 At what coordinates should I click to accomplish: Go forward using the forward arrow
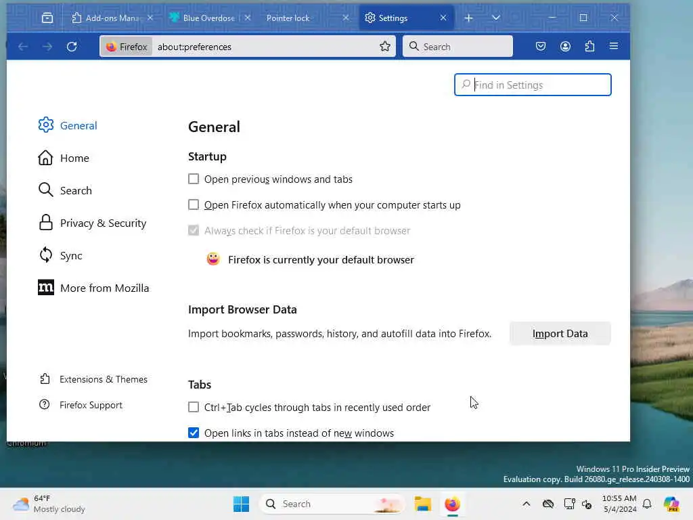pos(47,47)
